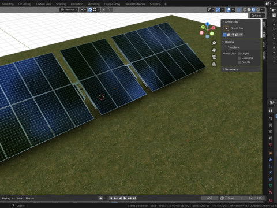Jump to the start frame
277x208 pixels.
pyautogui.click(x=111, y=198)
